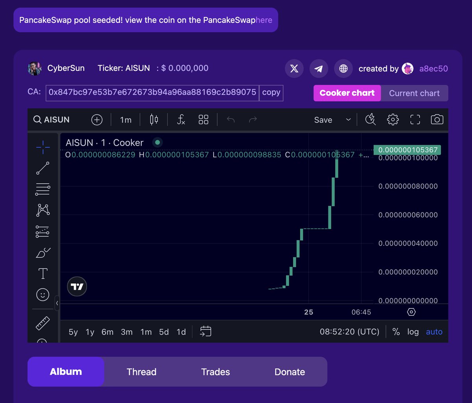Visit the website globe icon
Viewport: 472px width, 403px height.
tap(343, 69)
